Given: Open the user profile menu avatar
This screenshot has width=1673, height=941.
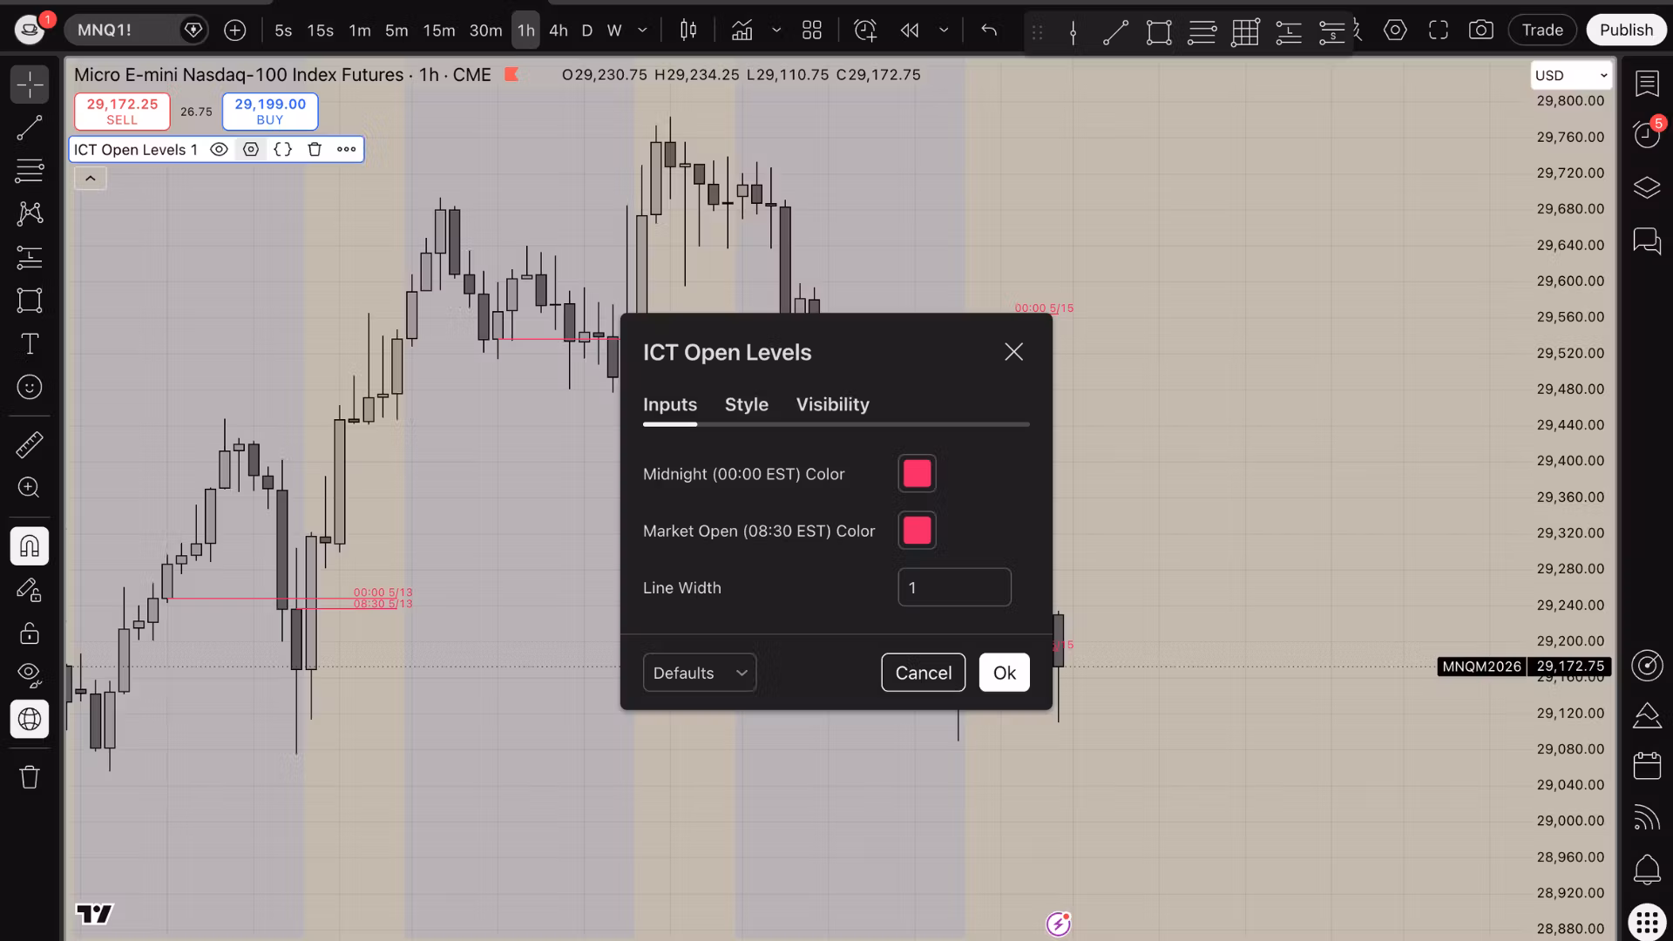Looking at the screenshot, I should 30,30.
